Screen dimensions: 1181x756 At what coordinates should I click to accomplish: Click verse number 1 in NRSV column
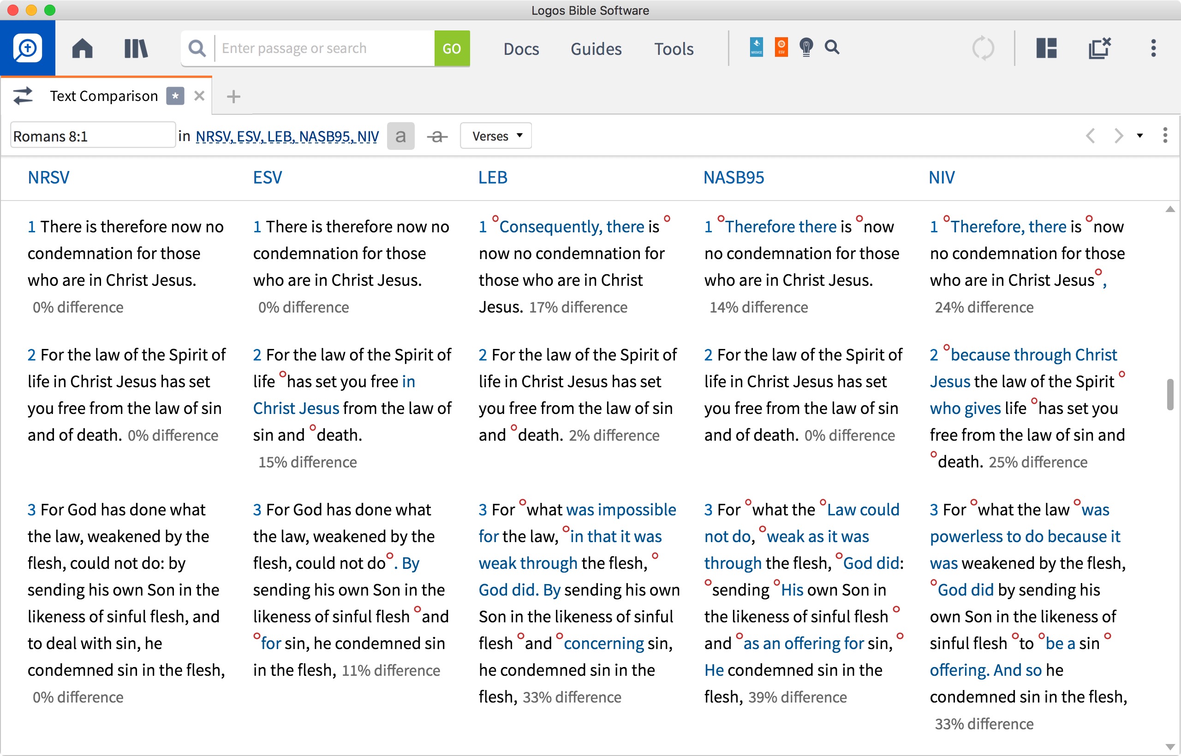[x=31, y=227]
